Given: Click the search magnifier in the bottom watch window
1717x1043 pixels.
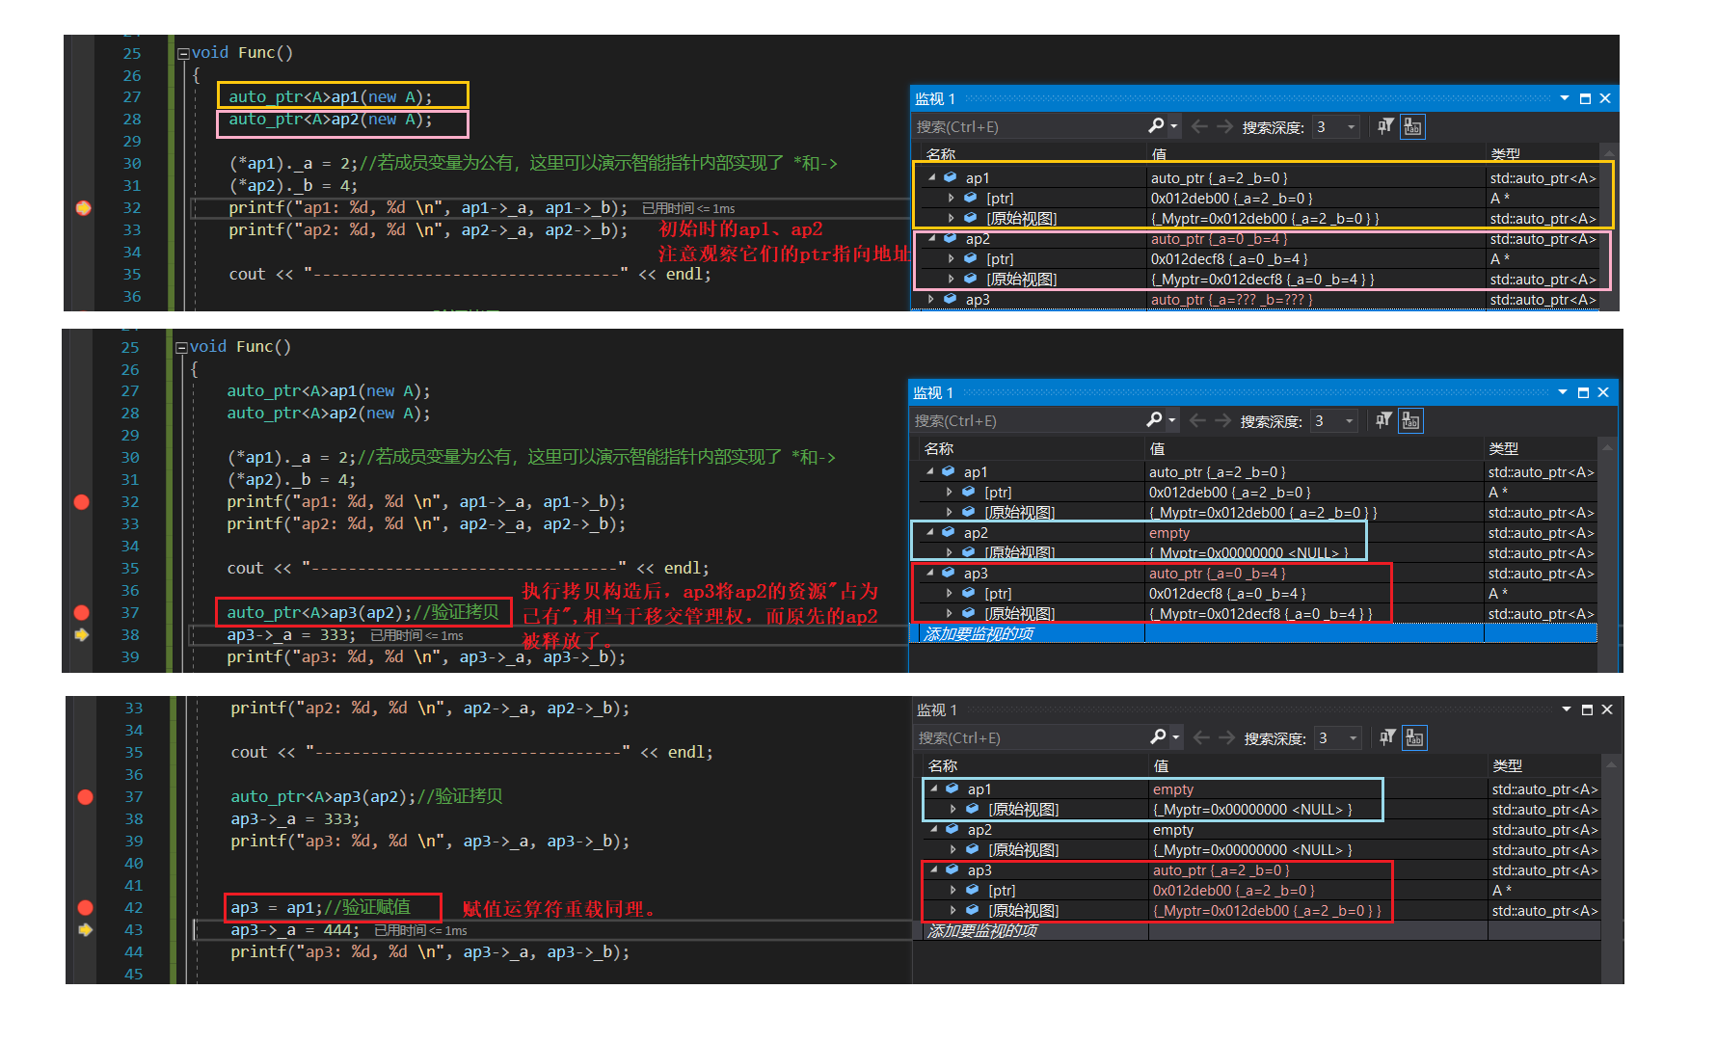Looking at the screenshot, I should point(1158,737).
